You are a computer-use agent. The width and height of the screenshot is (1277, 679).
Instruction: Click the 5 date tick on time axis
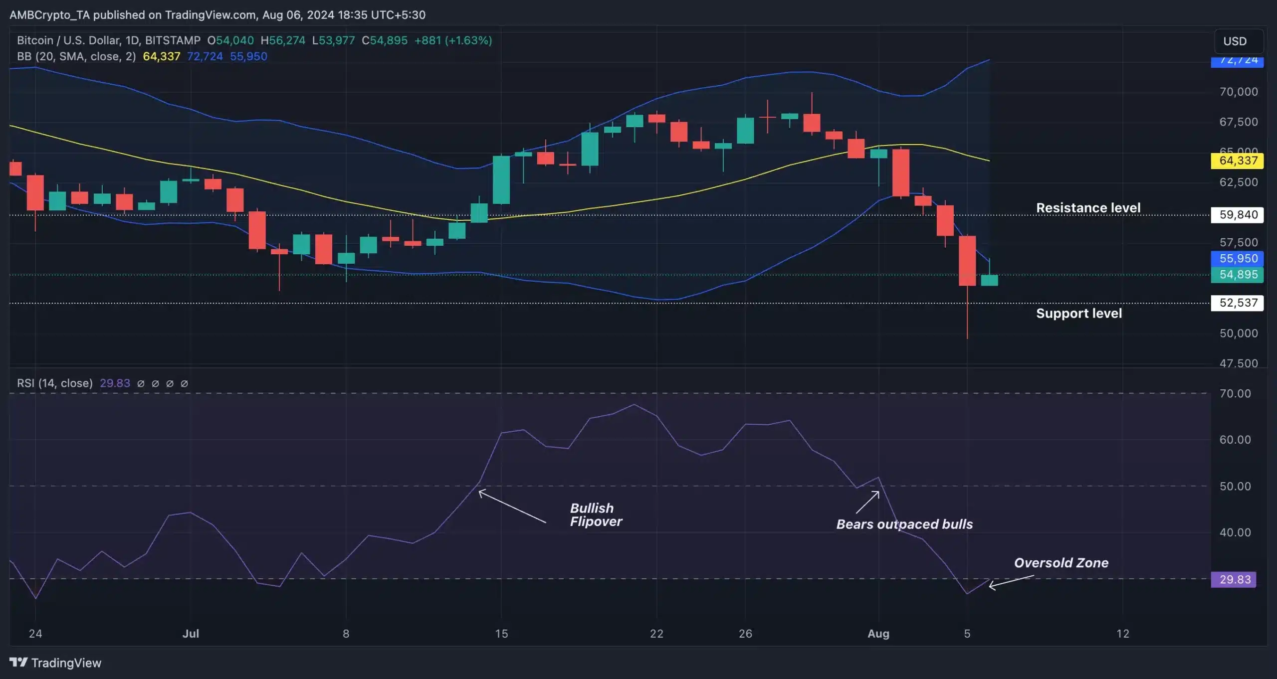pos(967,634)
